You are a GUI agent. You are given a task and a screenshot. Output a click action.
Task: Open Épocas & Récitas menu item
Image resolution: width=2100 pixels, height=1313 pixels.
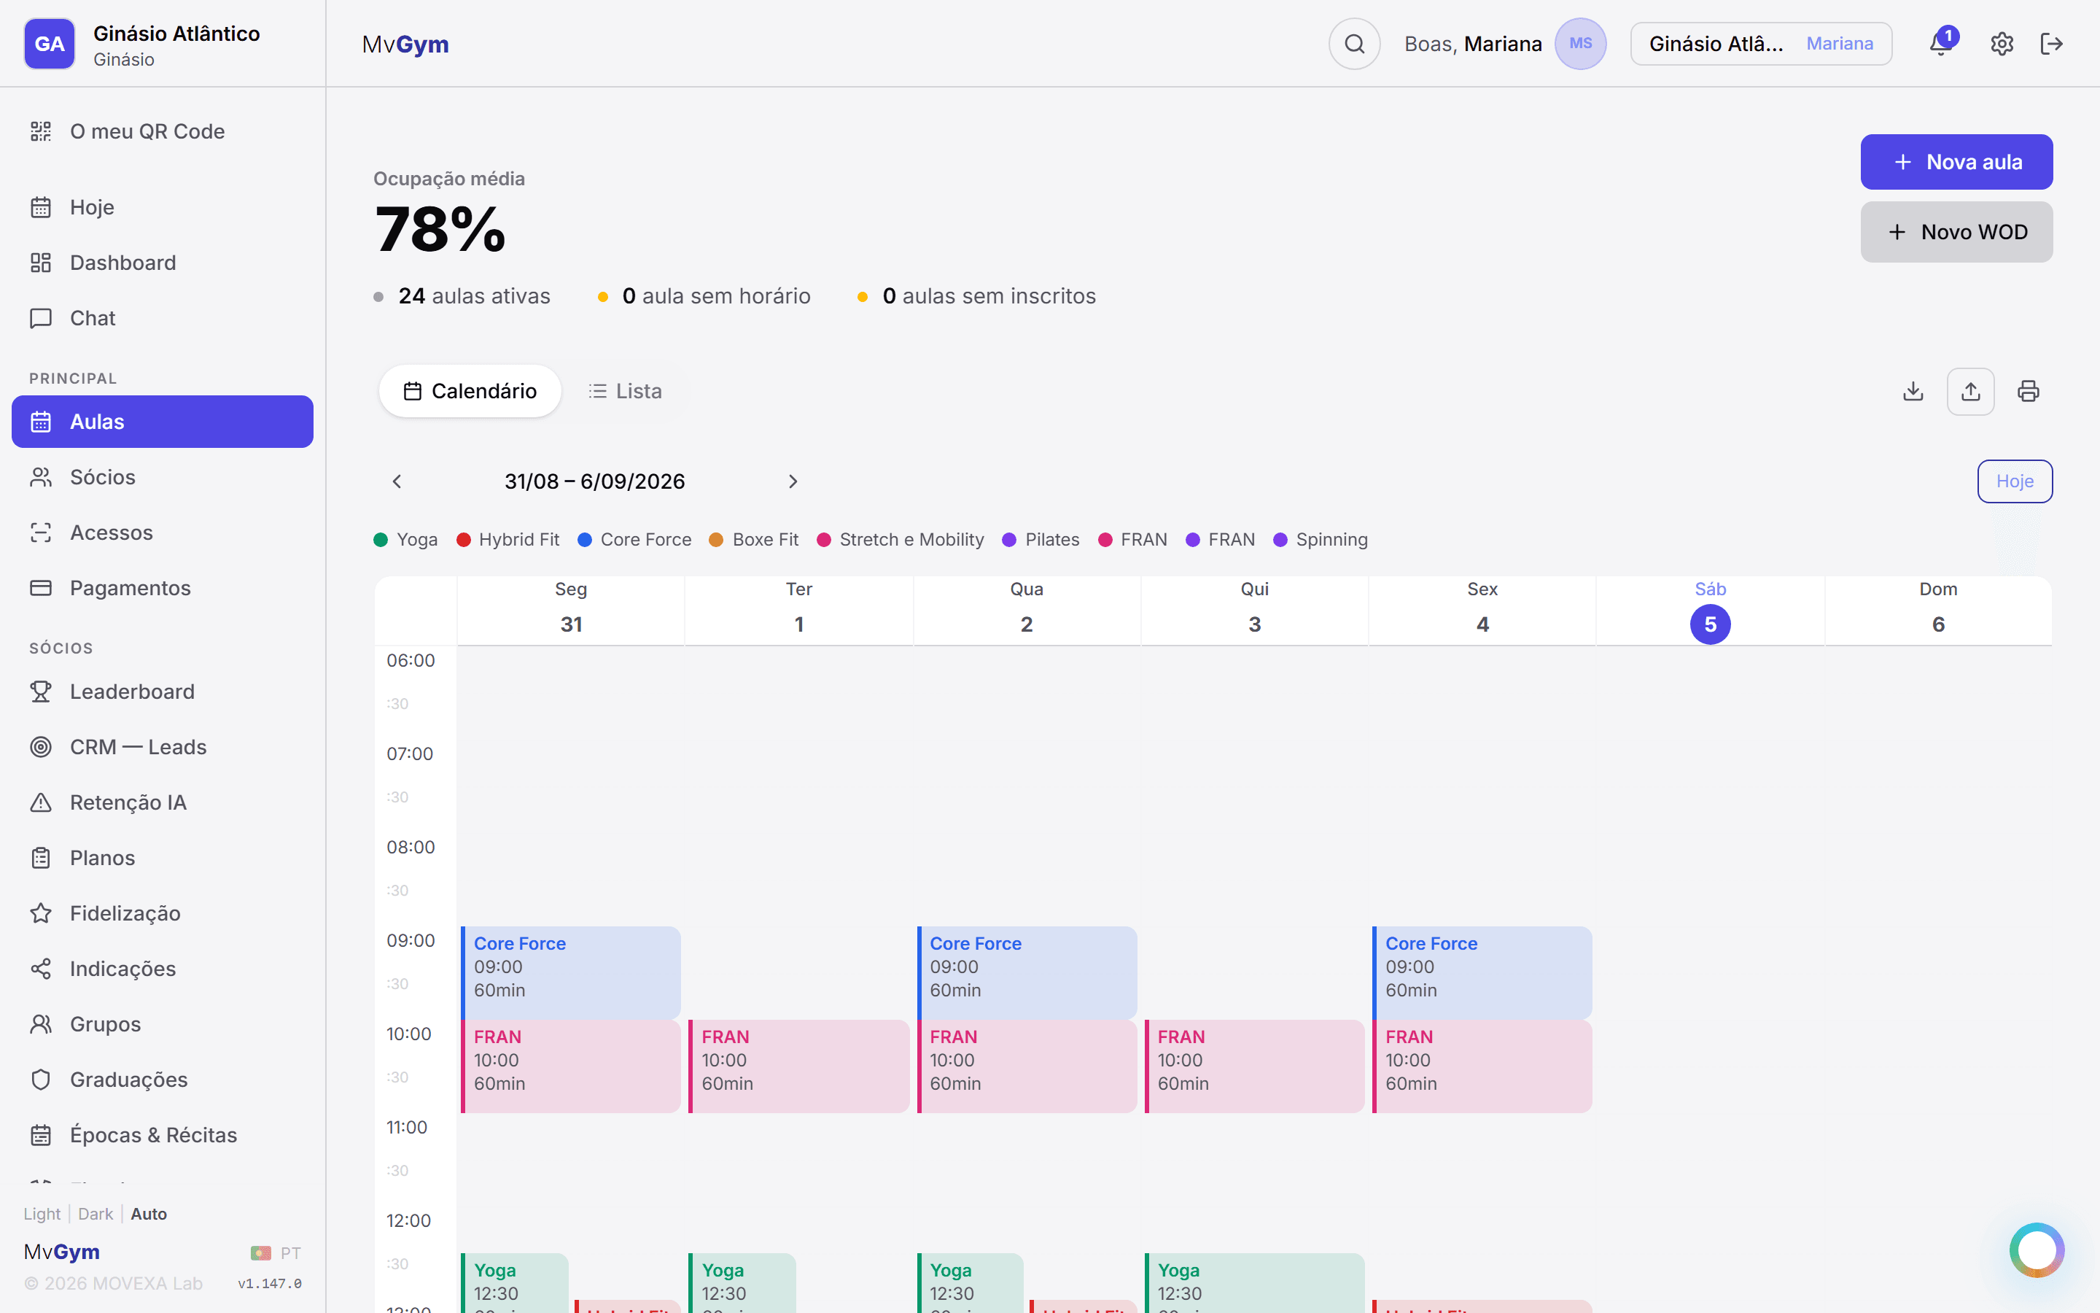tap(163, 1135)
